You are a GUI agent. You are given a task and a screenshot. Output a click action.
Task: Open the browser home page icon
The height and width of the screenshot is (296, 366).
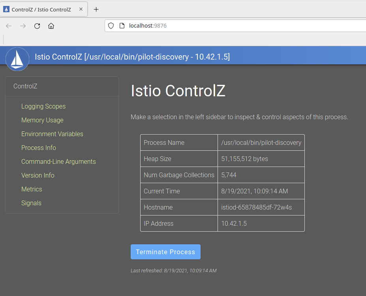[x=52, y=26]
